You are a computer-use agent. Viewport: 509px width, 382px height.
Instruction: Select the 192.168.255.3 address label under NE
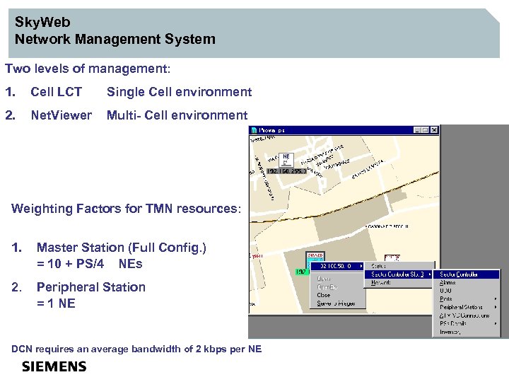pyautogui.click(x=286, y=171)
